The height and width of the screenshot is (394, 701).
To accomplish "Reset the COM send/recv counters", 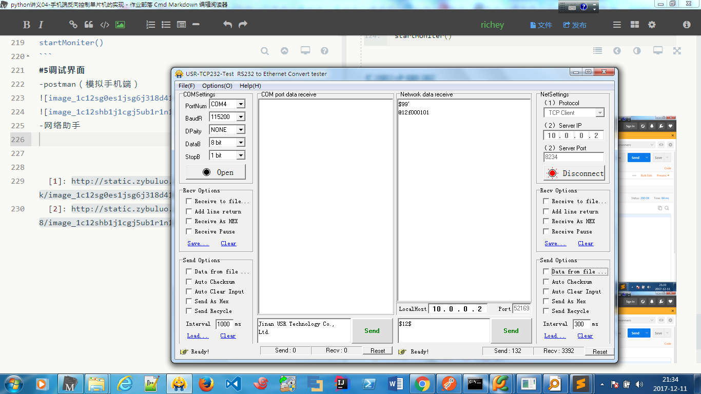I will tap(378, 351).
